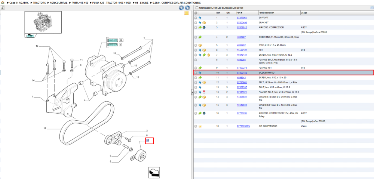The image size is (374, 179).
Task: Click blue arrow icon in IDLER row
Action: 200,72
